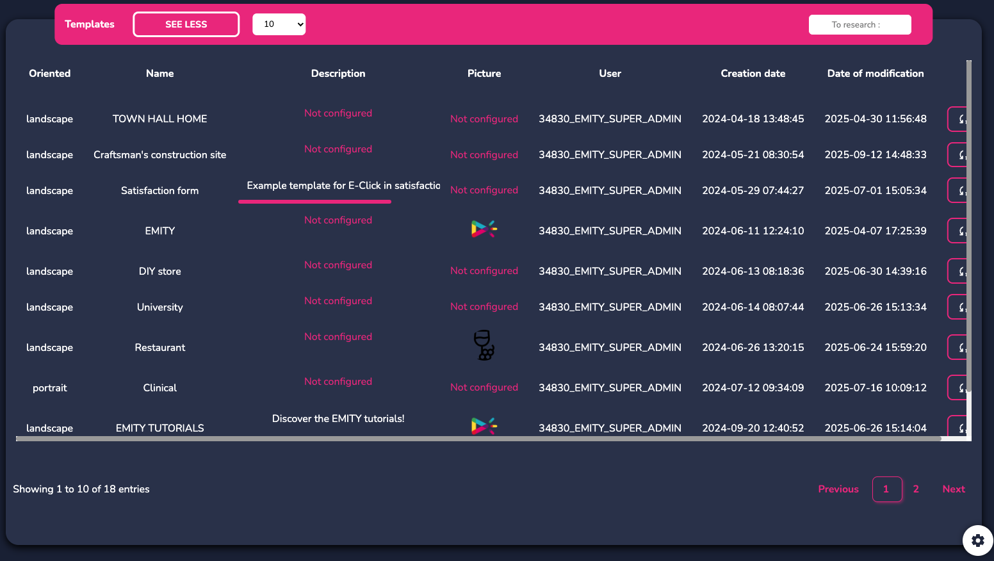994x561 pixels.
Task: Click the table's horizontal scrollbar
Action: pyautogui.click(x=478, y=439)
